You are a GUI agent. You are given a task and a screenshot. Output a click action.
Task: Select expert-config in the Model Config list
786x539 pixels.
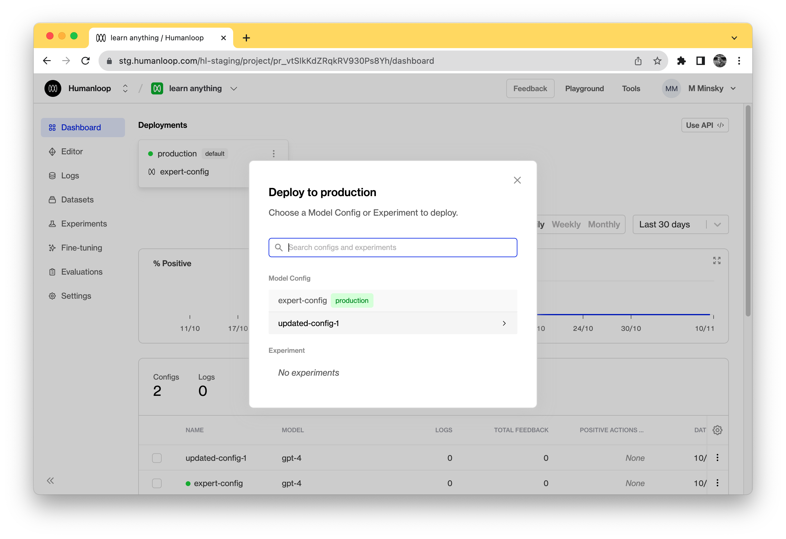coord(393,300)
